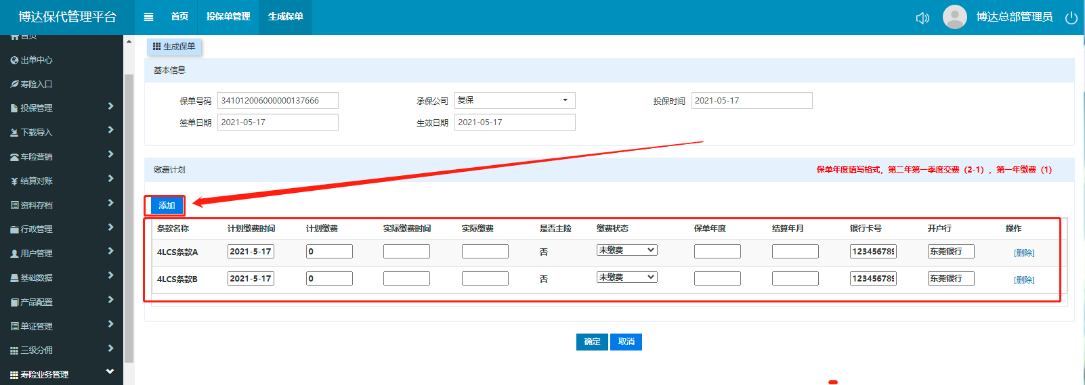Viewport: 1085px width, 385px height.
Task: Click 开户行 field in 4LCS条款B row
Action: click(951, 279)
